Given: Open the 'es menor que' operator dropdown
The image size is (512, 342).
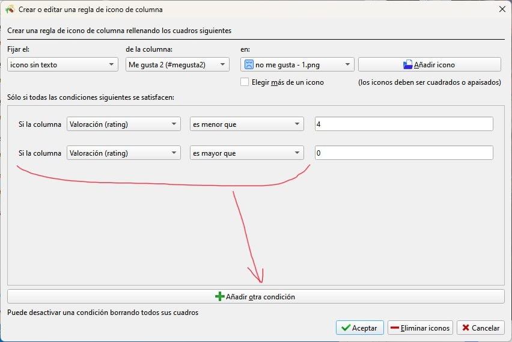Looking at the screenshot, I should coord(246,124).
